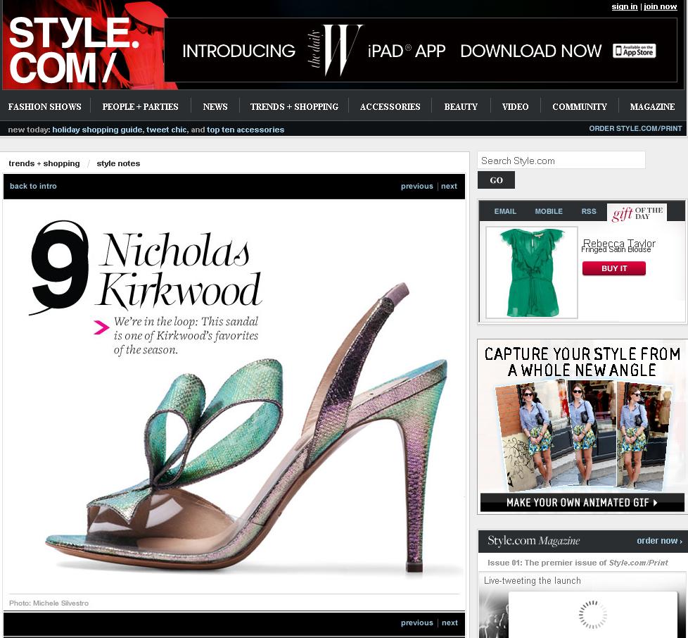Viewport: 688px width, 638px height.
Task: Click the W daily logo in banner
Action: [335, 51]
